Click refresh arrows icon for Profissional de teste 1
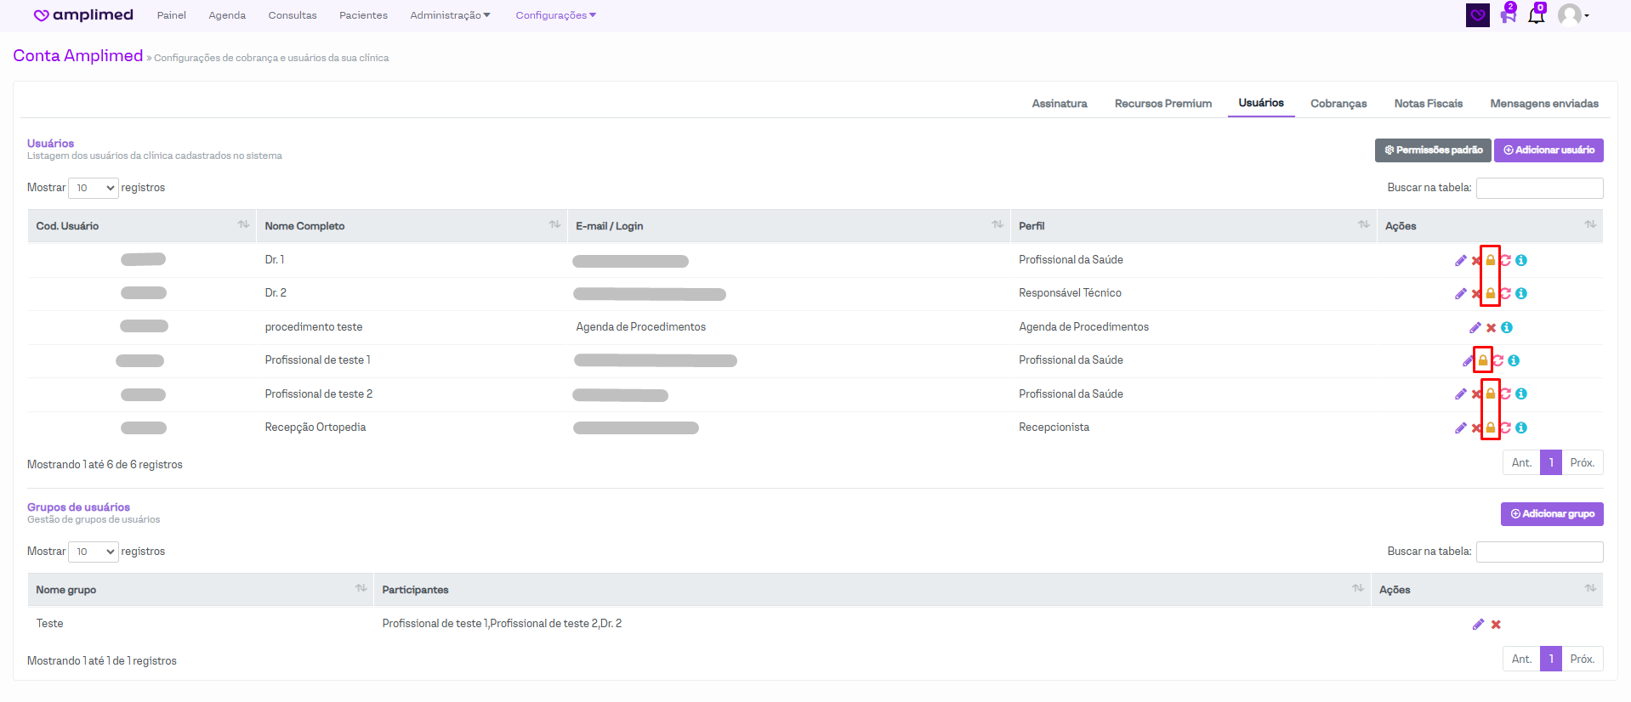 click(1498, 361)
